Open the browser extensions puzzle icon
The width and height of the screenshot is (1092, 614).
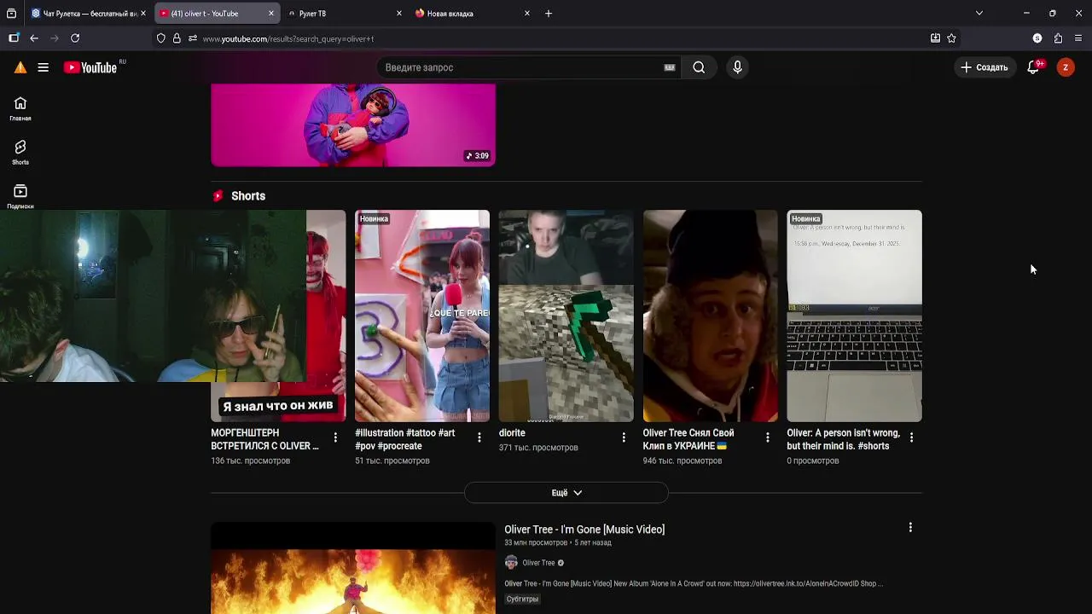point(1058,38)
